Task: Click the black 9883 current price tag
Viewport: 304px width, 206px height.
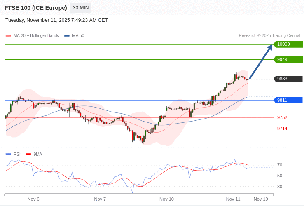Action: click(288, 79)
